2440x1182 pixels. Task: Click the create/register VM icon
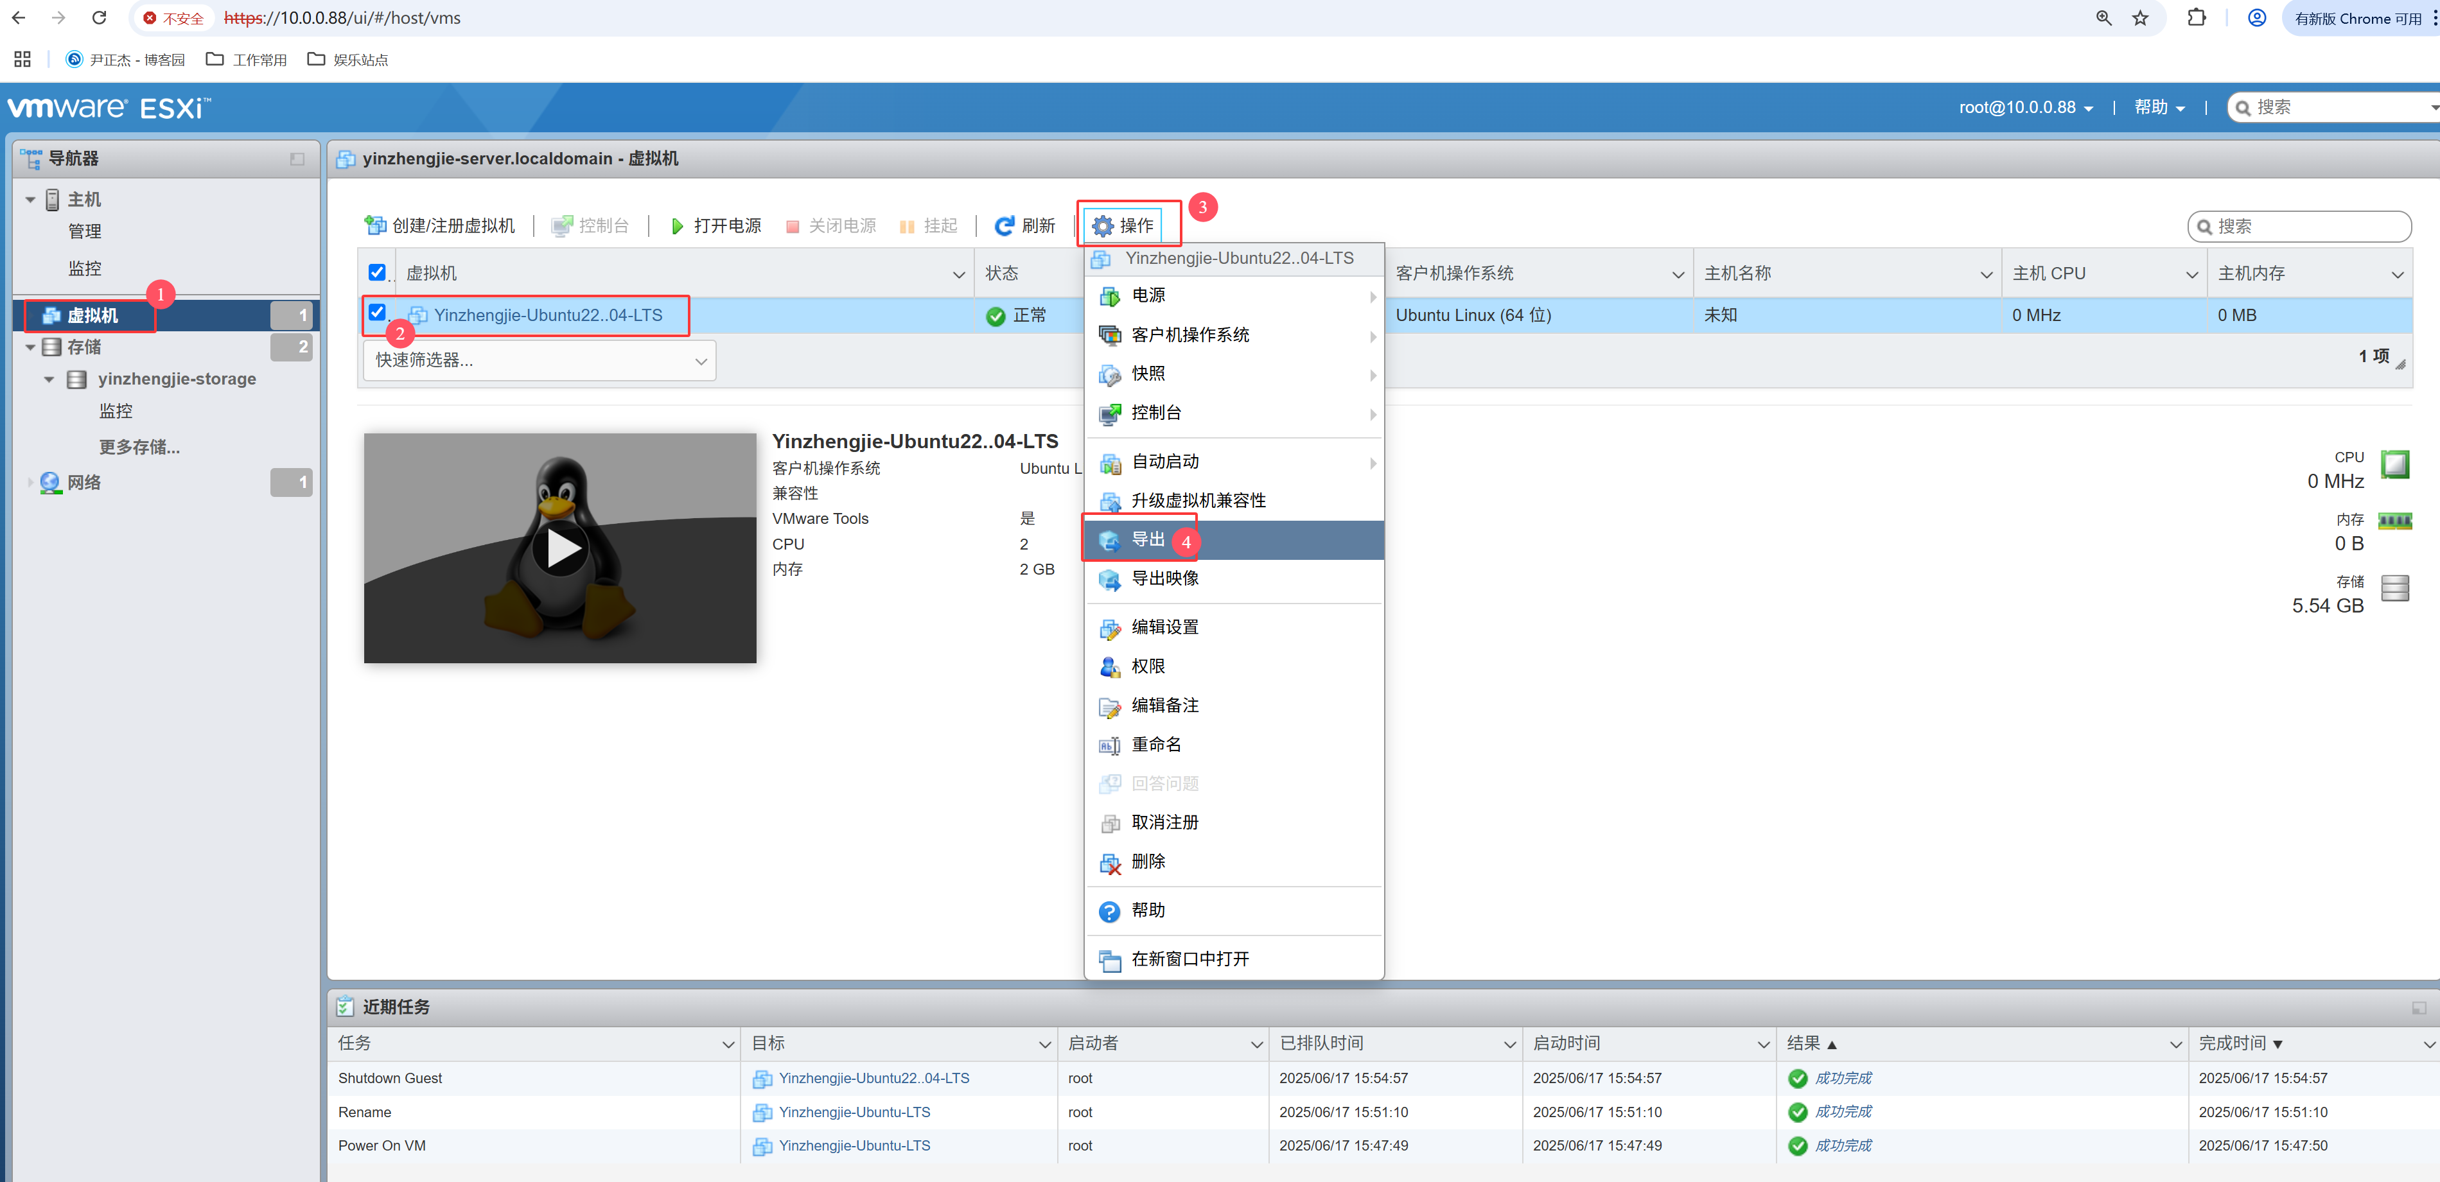[x=375, y=225]
